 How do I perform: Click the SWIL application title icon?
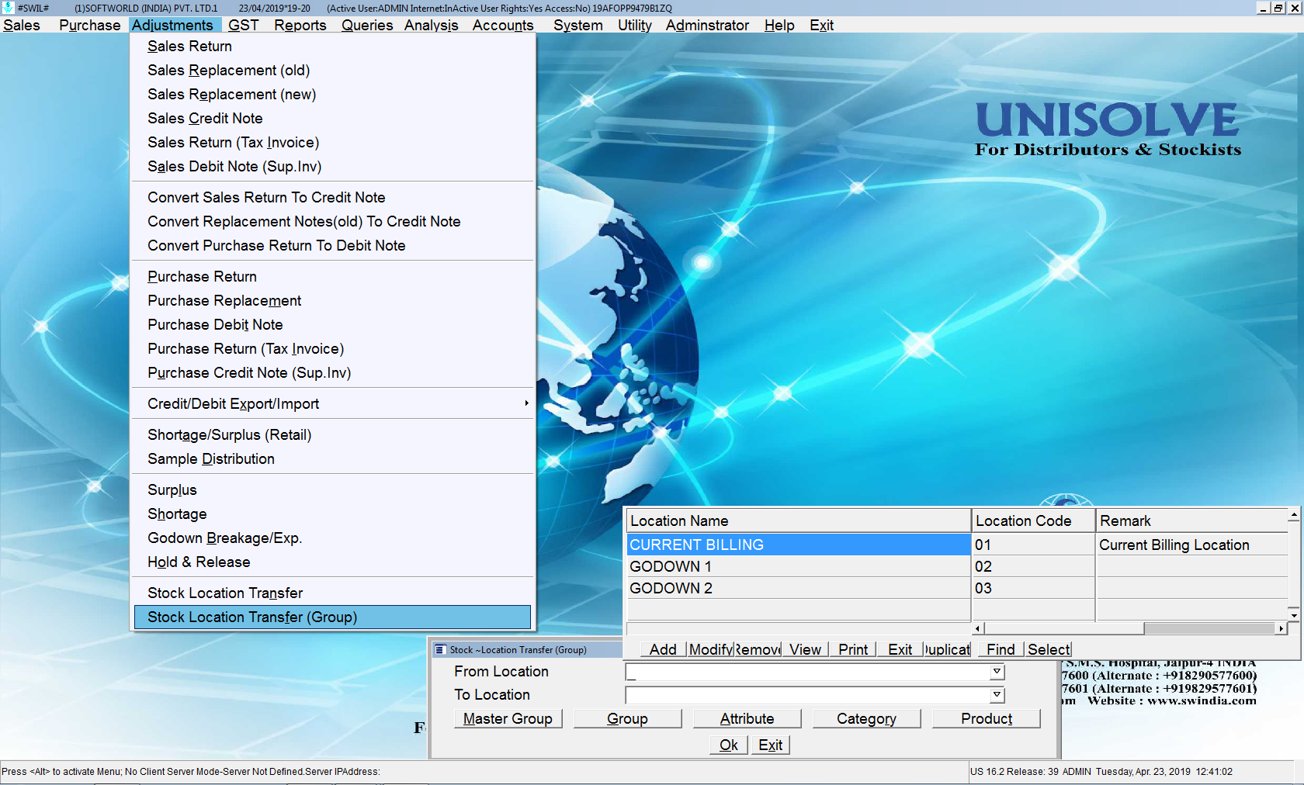tap(8, 8)
